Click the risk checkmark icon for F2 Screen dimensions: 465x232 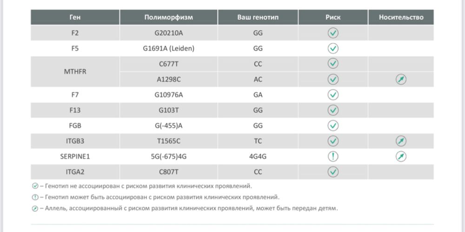point(333,33)
